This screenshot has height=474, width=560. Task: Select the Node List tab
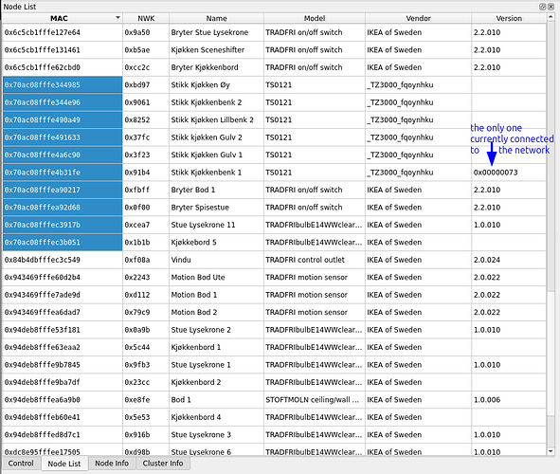[x=64, y=464]
